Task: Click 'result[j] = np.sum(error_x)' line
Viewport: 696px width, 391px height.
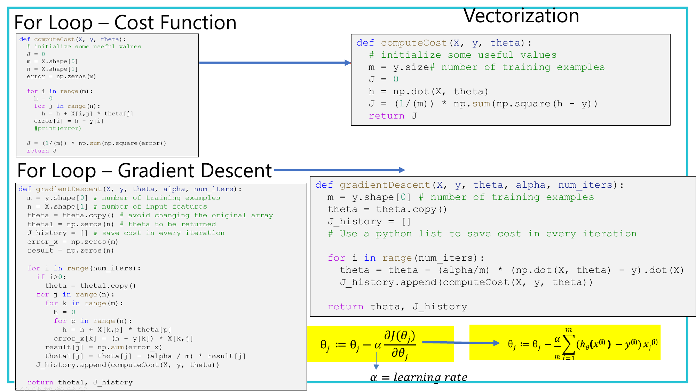Action: click(103, 347)
